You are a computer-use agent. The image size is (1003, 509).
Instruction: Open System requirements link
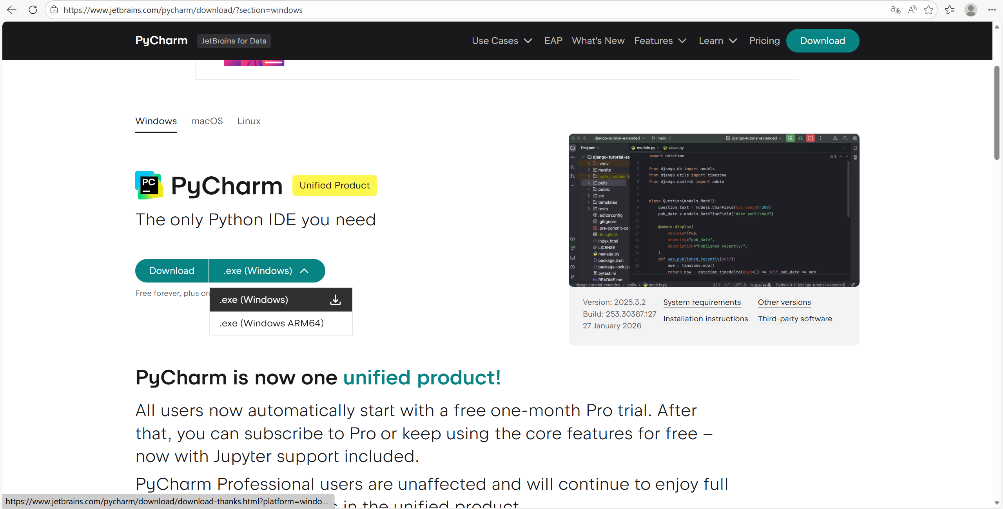click(x=702, y=303)
